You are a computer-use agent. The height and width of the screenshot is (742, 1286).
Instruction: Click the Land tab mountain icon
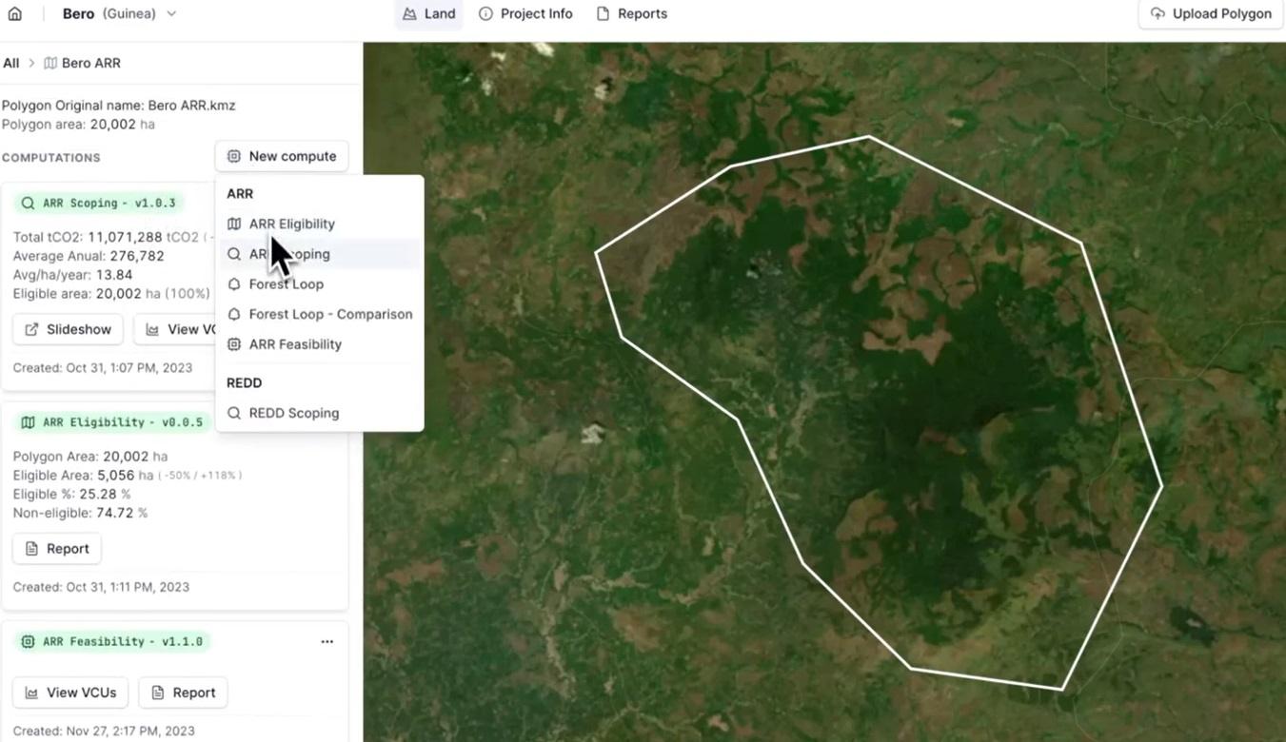pyautogui.click(x=409, y=13)
